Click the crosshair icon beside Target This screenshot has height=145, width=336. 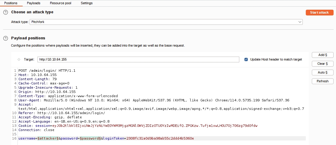(19, 60)
